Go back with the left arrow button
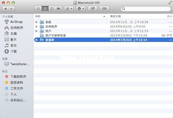The image size is (173, 118). point(5,9)
